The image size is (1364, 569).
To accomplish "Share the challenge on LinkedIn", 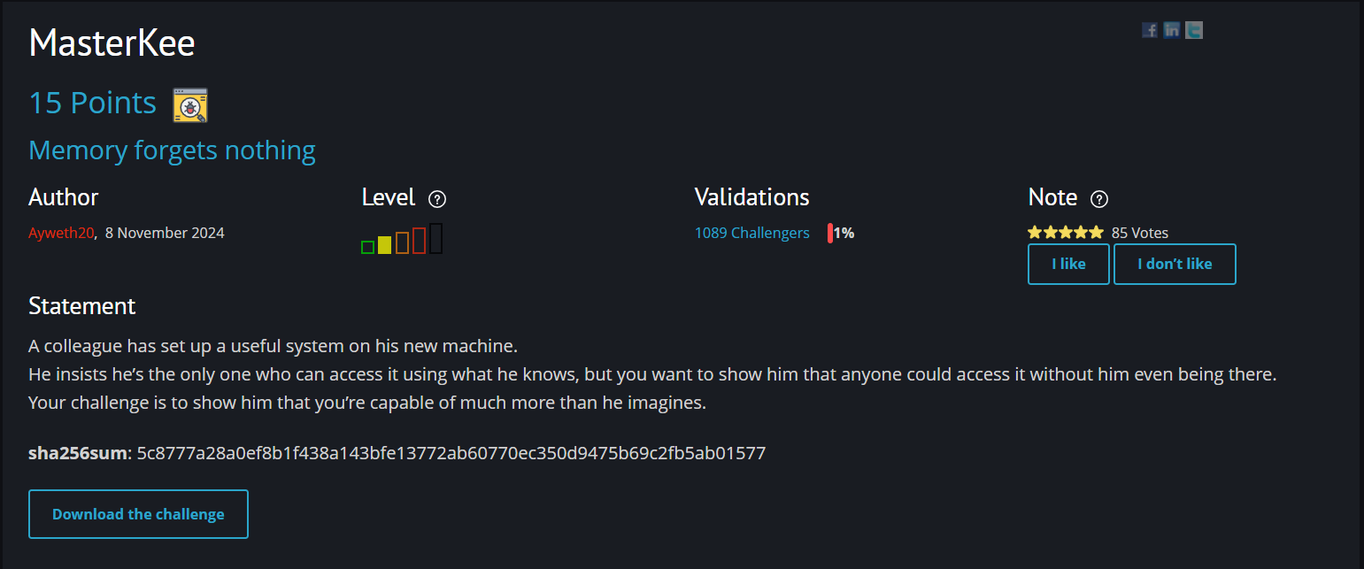I will [1172, 30].
